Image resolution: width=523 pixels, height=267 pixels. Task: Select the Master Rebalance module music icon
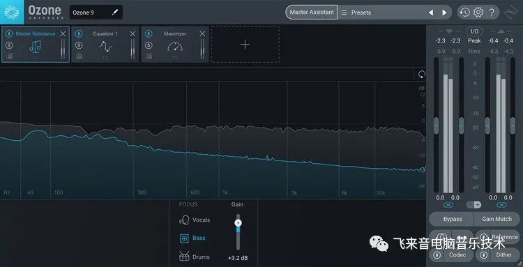(x=35, y=46)
